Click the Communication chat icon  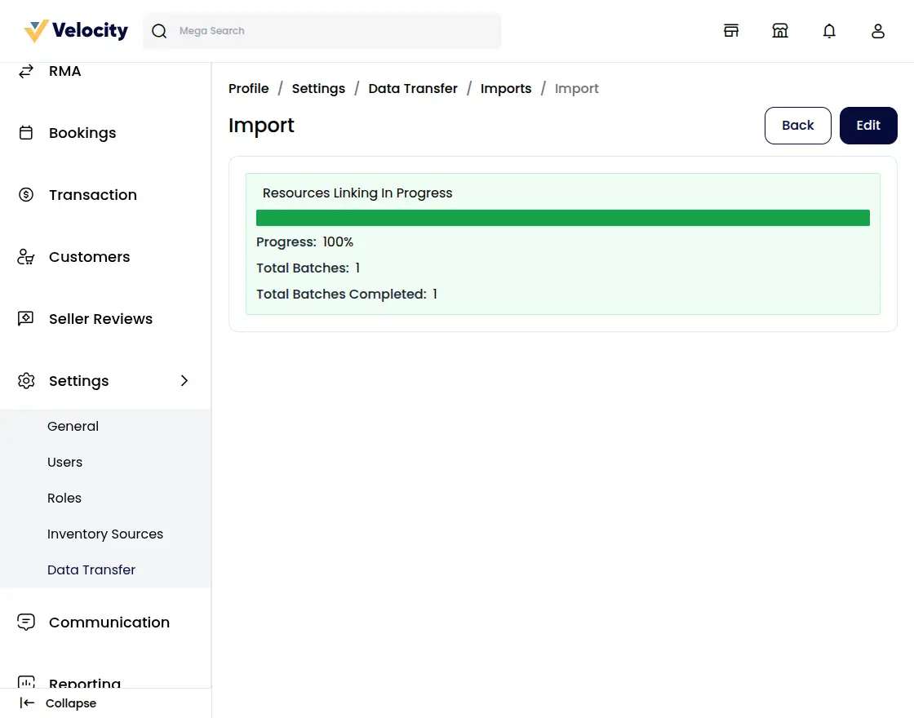pyautogui.click(x=26, y=623)
